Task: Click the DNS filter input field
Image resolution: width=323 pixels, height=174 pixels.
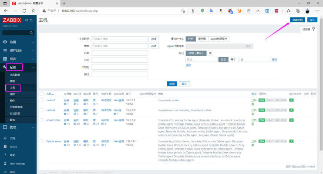Action: click(x=119, y=60)
